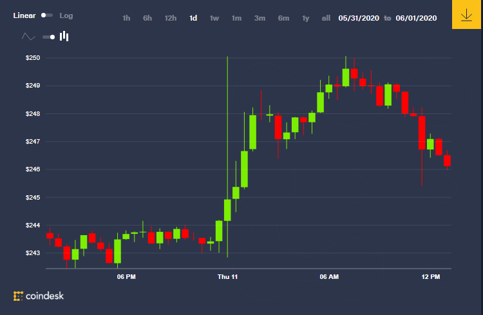Click the 12 PM time axis label

point(431,277)
